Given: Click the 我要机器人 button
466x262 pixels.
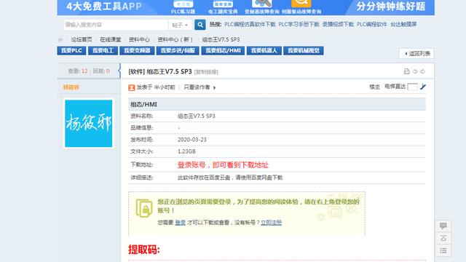Looking at the screenshot, I should pos(264,50).
